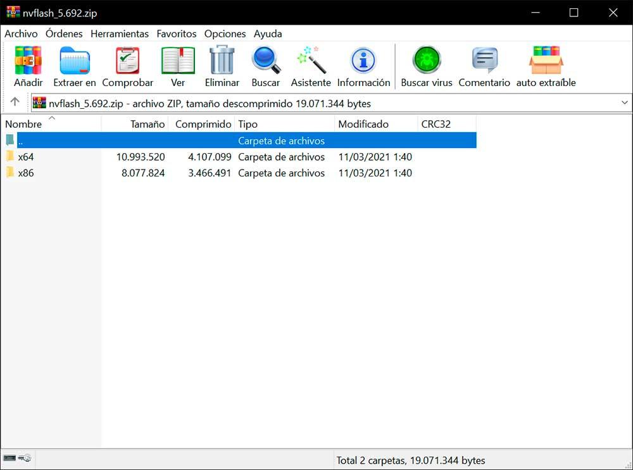Sort by the CRC32 column header
The height and width of the screenshot is (470, 633).
(447, 123)
